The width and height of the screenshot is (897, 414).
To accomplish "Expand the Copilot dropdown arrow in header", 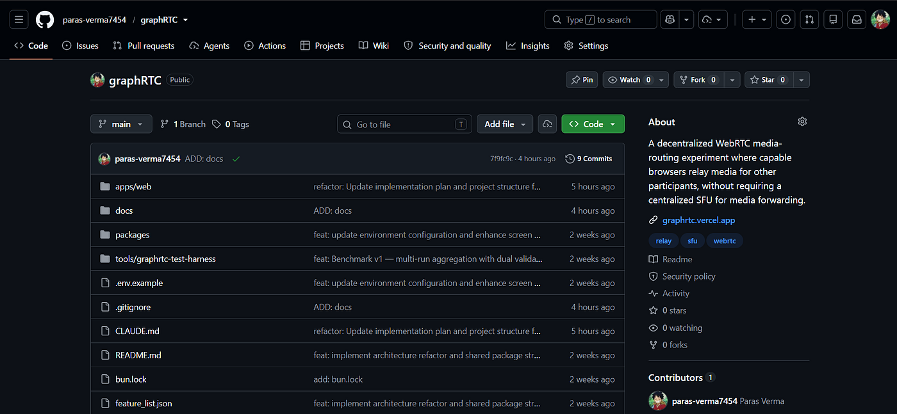I will tap(687, 20).
